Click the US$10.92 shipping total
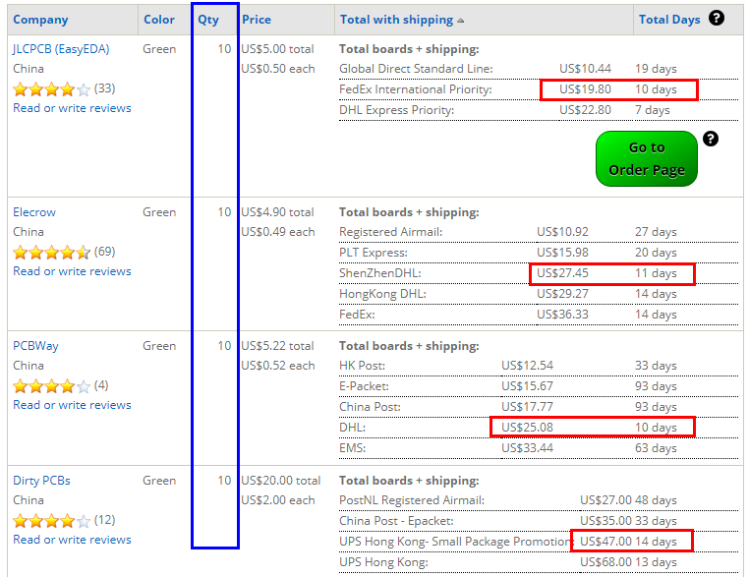Image resolution: width=749 pixels, height=577 pixels. point(562,232)
